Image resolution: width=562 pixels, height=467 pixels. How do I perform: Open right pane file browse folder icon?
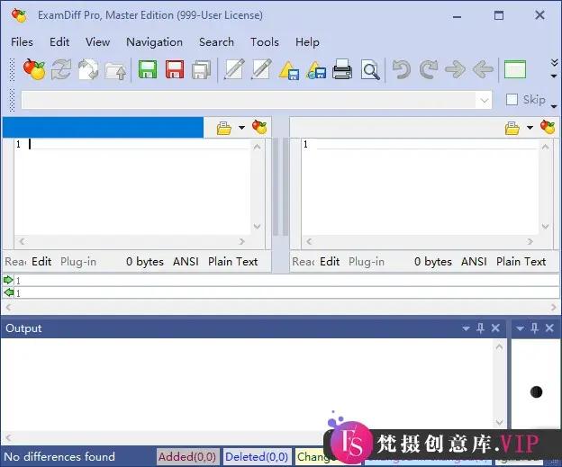point(512,128)
